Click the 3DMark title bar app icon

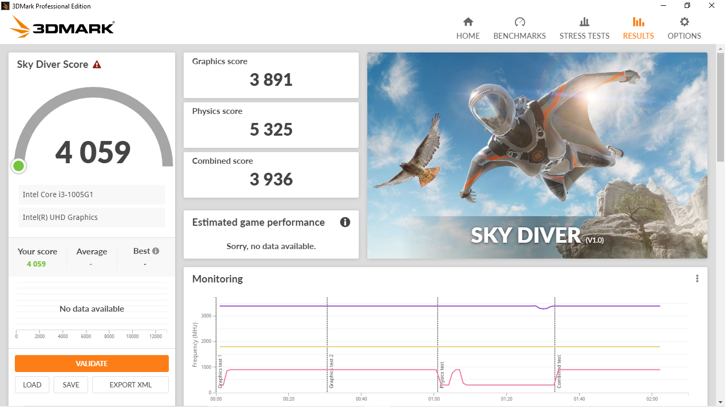[x=5, y=6]
